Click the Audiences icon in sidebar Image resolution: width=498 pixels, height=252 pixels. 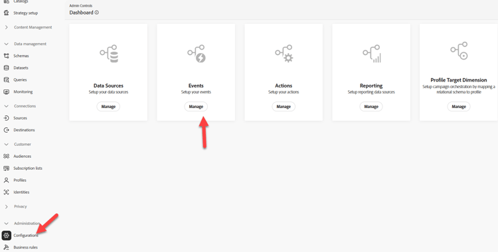(x=6, y=156)
